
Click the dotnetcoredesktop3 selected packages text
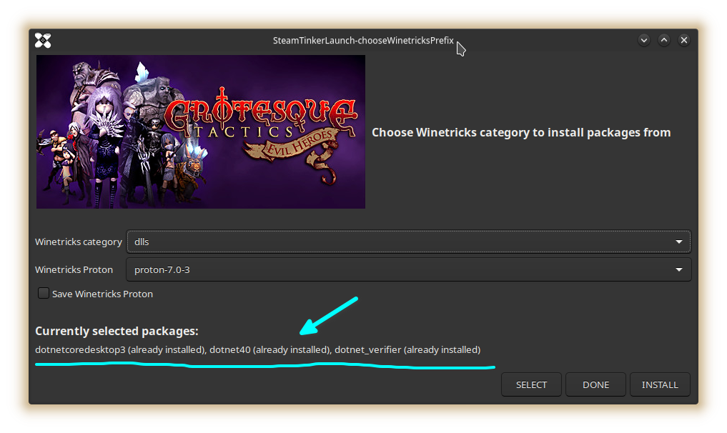(258, 349)
